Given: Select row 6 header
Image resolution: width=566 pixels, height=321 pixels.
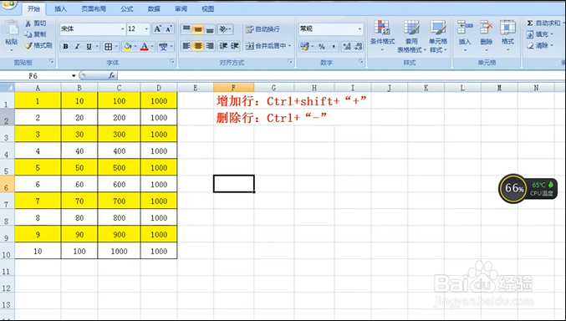Looking at the screenshot, I should click(x=7, y=184).
